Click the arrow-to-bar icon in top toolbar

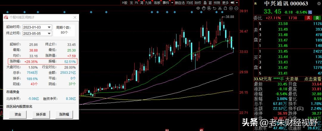coord(232,3)
